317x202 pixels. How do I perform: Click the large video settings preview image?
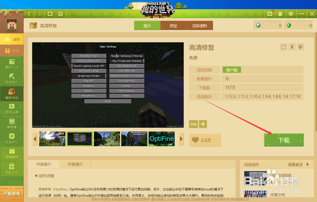108,85
